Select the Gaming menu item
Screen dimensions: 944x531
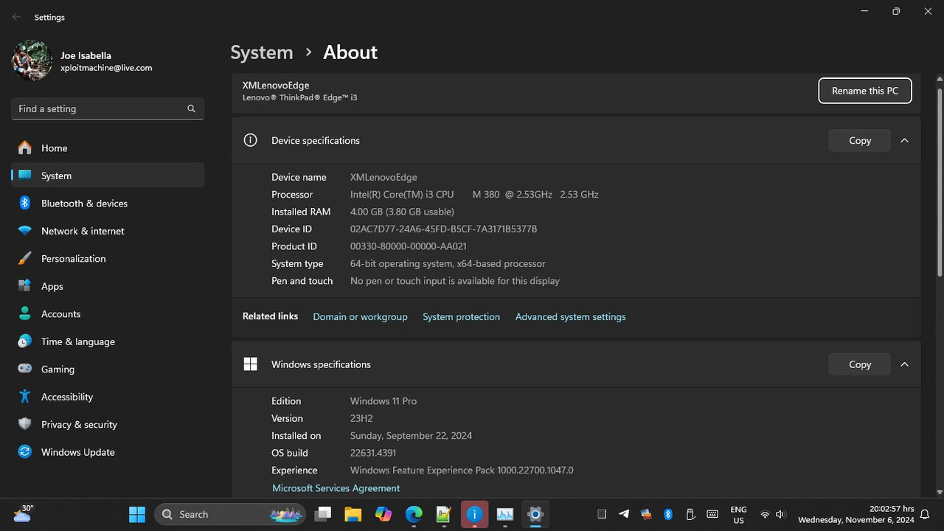(x=58, y=369)
